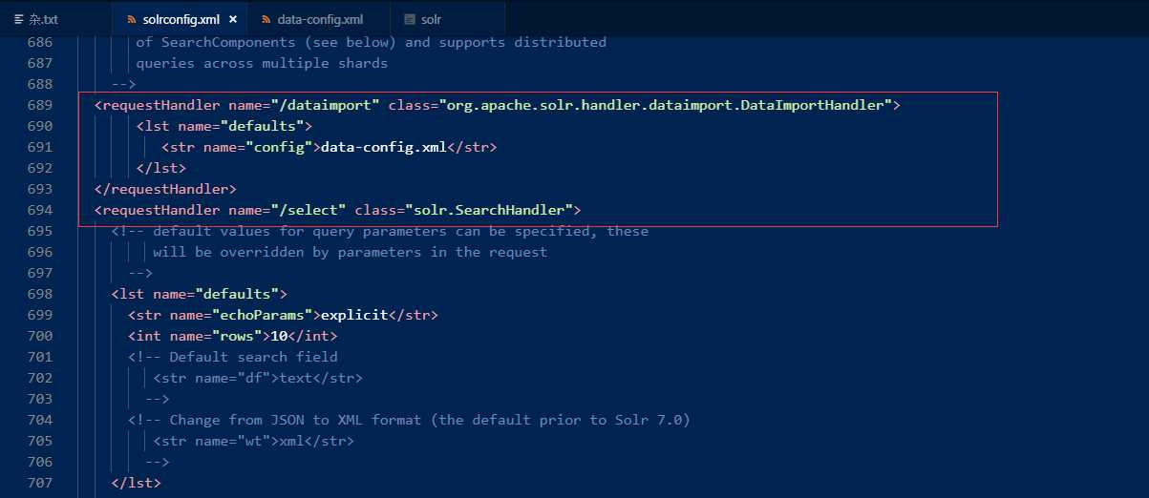The width and height of the screenshot is (1149, 498).
Task: Click the text file icon on 杂.txt tab
Action: pyautogui.click(x=19, y=19)
